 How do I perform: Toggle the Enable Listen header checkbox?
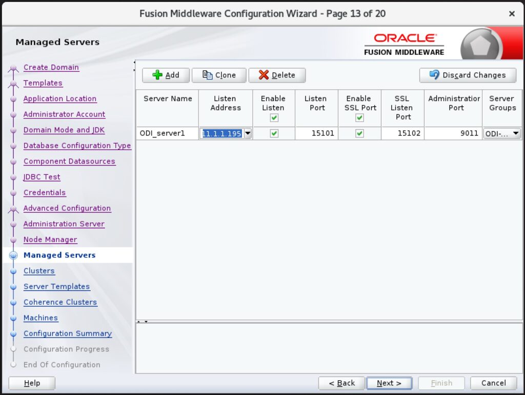tap(274, 117)
